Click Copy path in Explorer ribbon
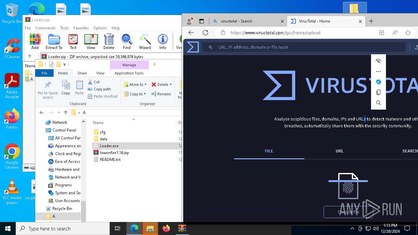This screenshot has height=235, width=418. [x=99, y=89]
